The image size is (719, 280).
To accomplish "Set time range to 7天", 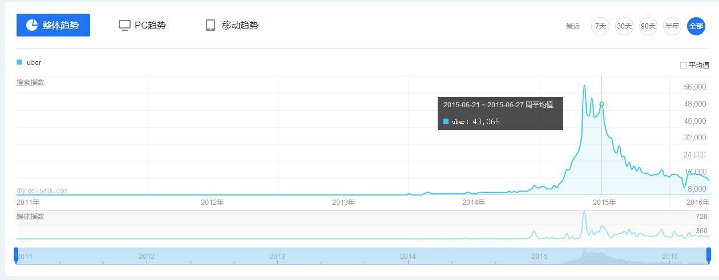I will click(x=600, y=26).
